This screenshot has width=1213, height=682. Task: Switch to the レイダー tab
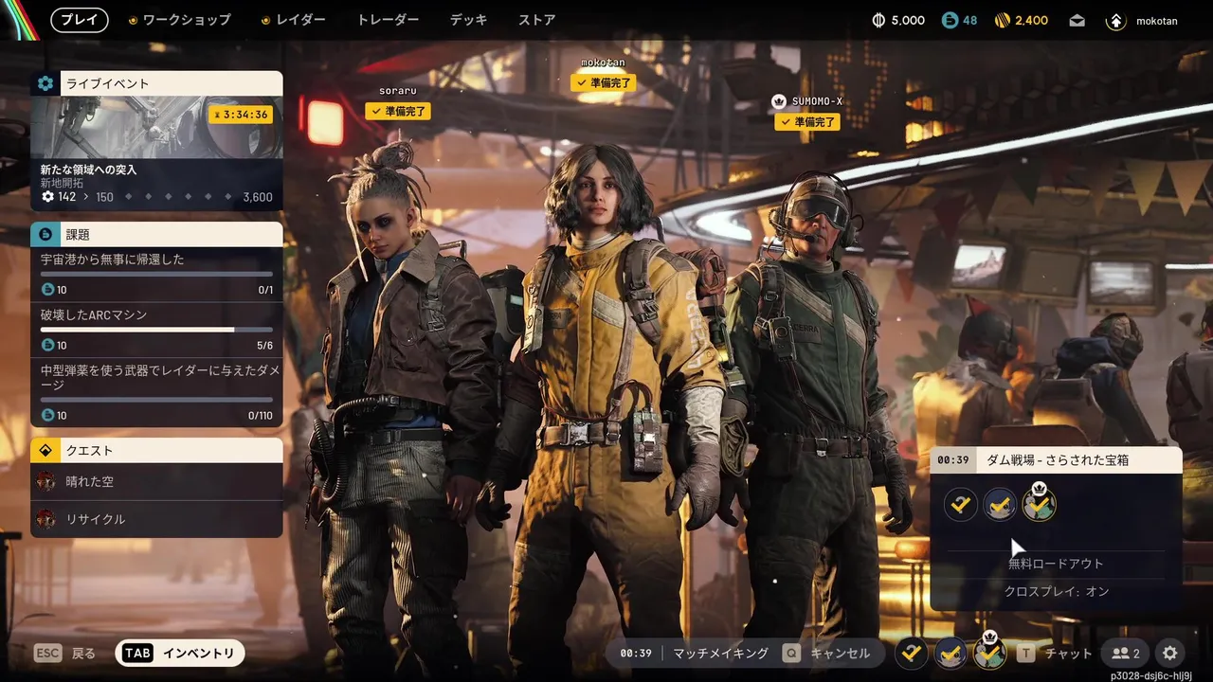point(294,20)
